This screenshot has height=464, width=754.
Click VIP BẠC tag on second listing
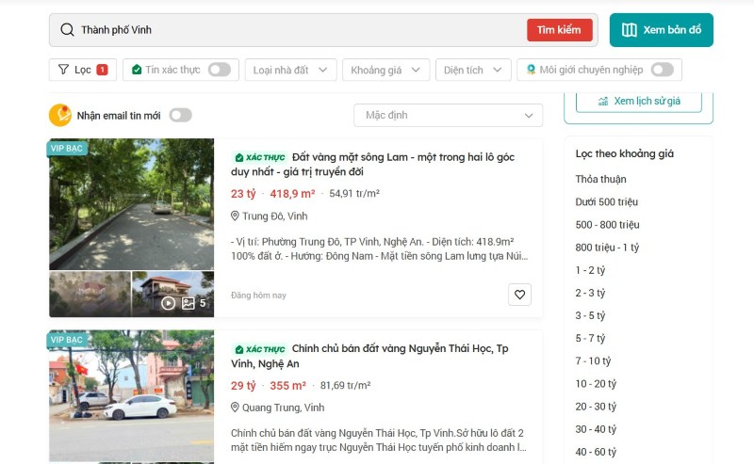pos(67,340)
